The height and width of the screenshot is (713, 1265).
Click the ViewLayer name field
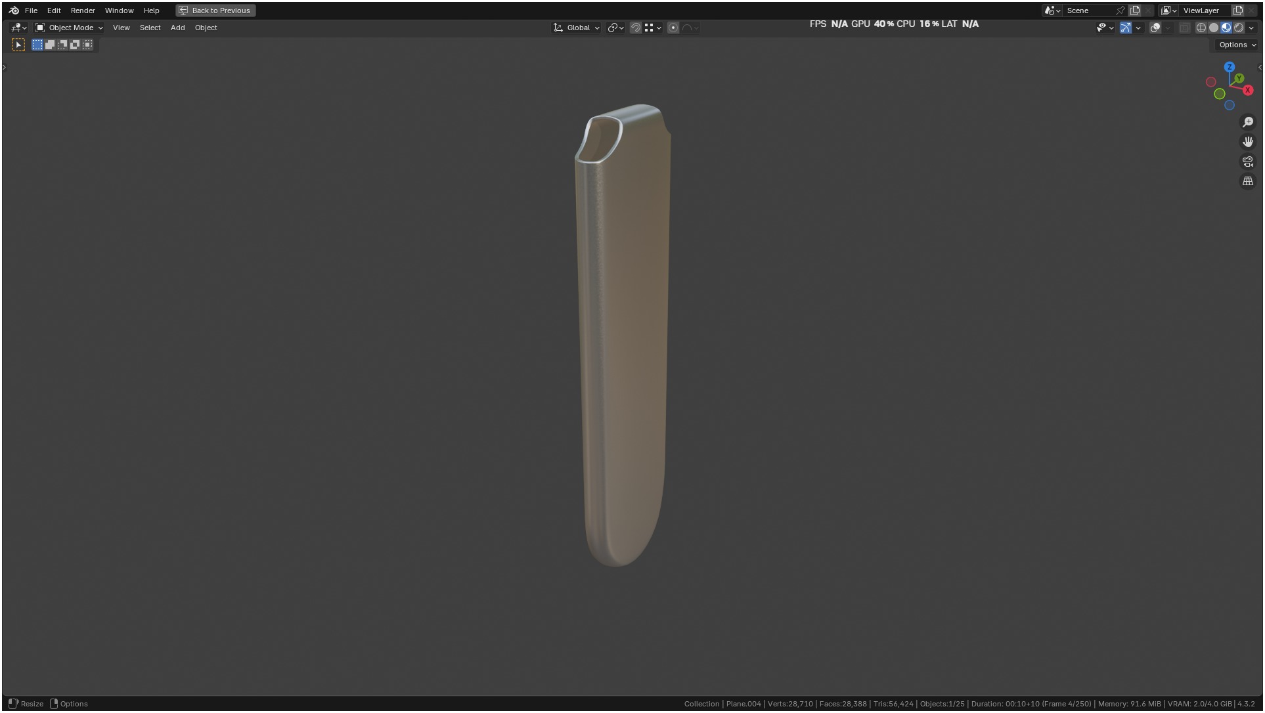point(1205,11)
